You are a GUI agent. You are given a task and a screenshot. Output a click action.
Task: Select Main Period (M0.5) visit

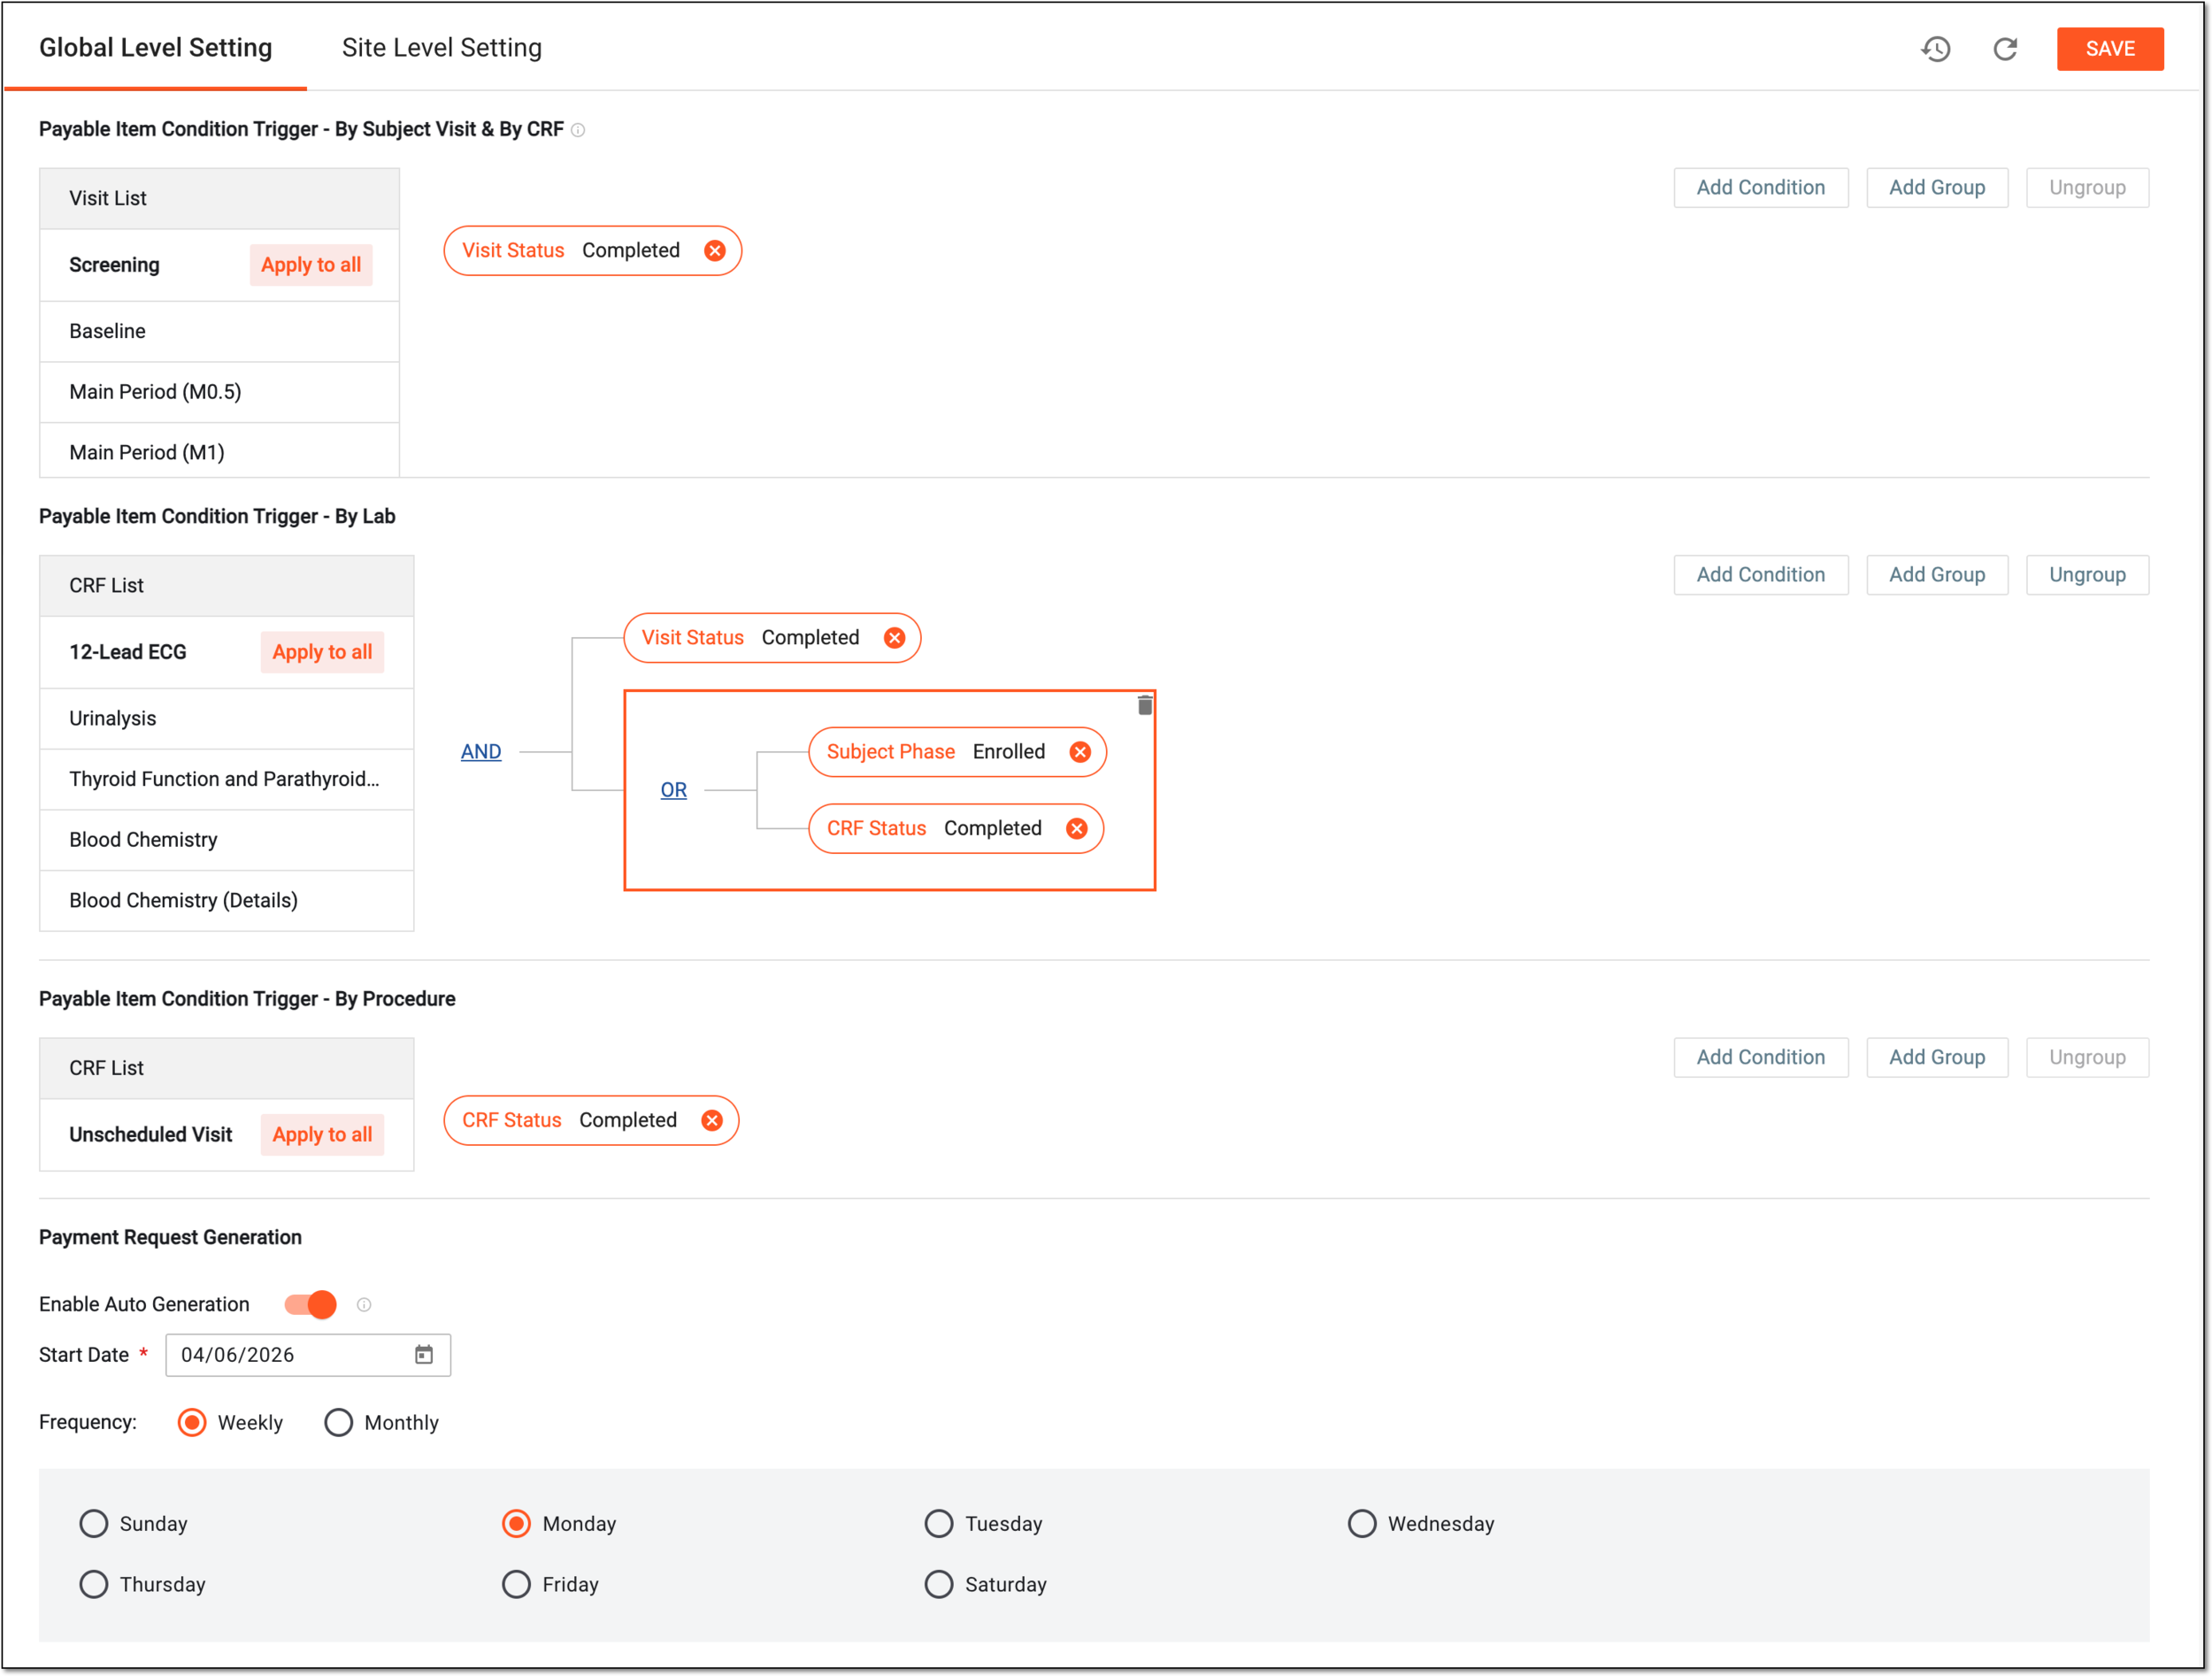(219, 392)
